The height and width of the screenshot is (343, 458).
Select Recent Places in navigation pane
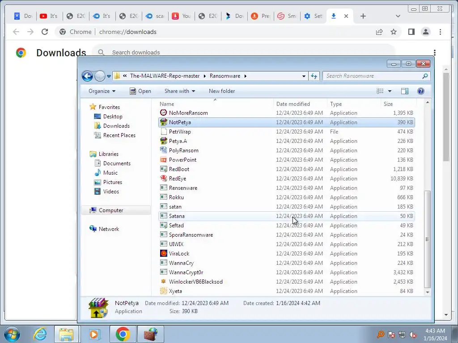(x=119, y=135)
